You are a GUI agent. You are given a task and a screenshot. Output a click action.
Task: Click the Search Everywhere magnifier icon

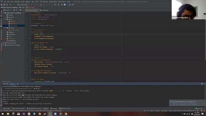click(62, 5)
